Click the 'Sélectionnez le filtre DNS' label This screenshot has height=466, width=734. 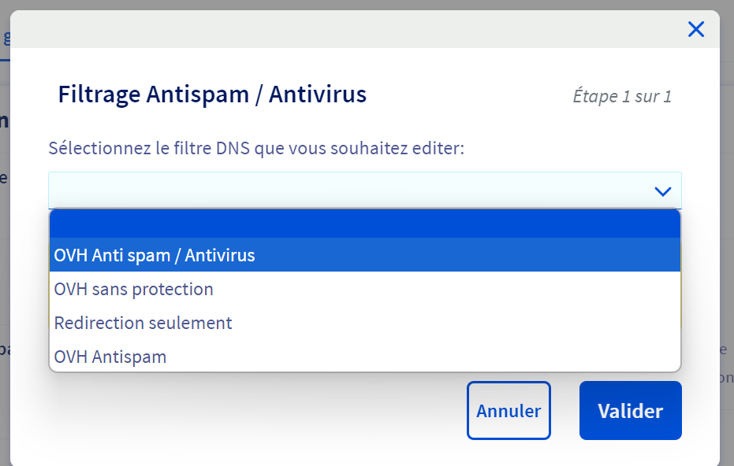[x=256, y=148]
